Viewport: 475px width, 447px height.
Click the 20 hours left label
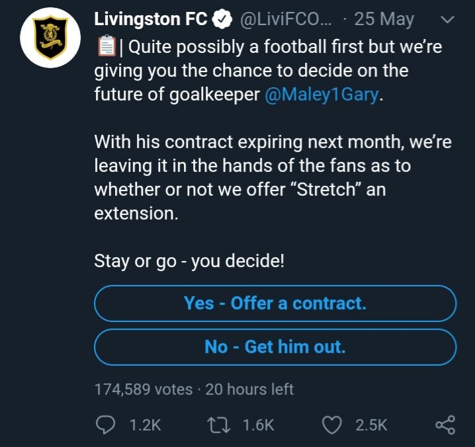tap(249, 389)
